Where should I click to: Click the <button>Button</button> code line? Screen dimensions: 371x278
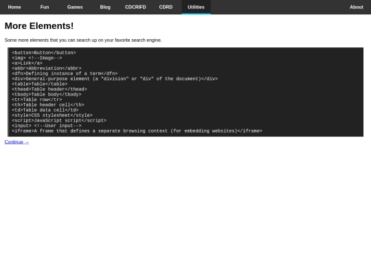coord(44,52)
